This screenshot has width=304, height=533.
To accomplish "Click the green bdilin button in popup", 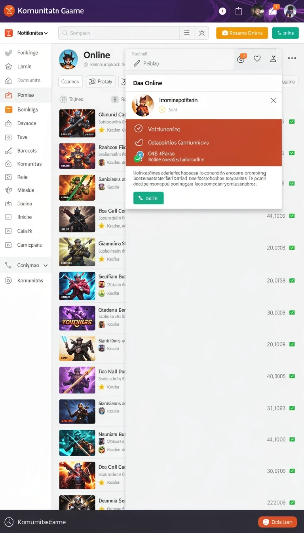I will [x=148, y=198].
